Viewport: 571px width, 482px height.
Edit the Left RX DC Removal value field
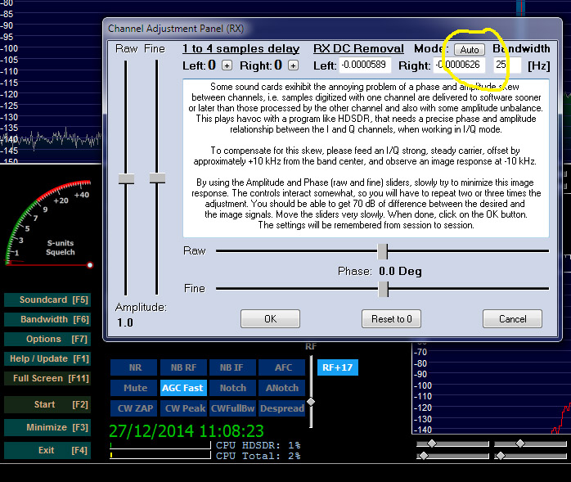[x=365, y=65]
